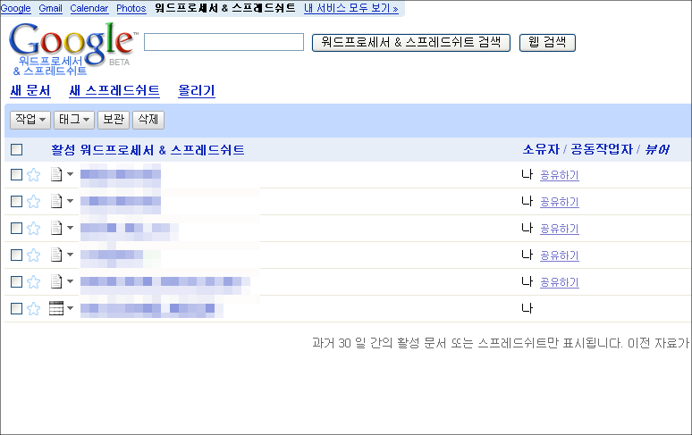Click the 웹 검색 button

coord(547,43)
